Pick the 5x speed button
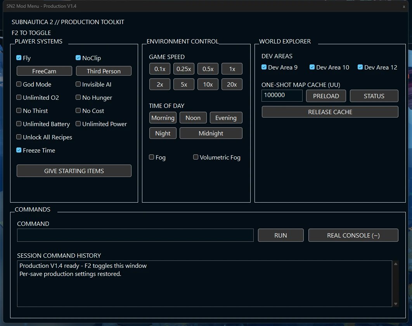 (x=183, y=84)
